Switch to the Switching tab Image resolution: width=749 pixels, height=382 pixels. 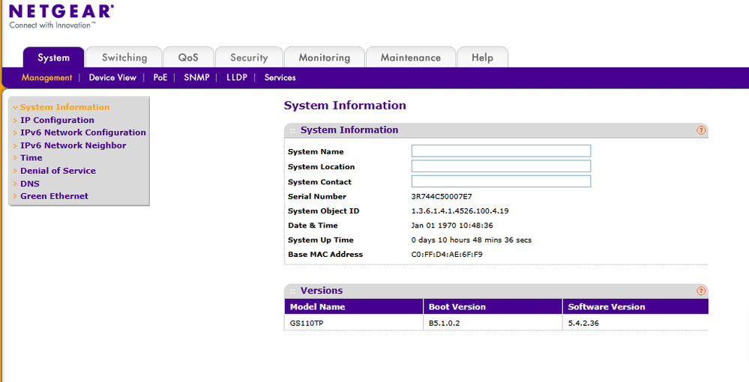(x=124, y=58)
